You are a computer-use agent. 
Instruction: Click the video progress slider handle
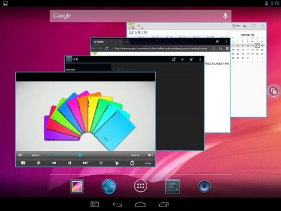(80, 155)
